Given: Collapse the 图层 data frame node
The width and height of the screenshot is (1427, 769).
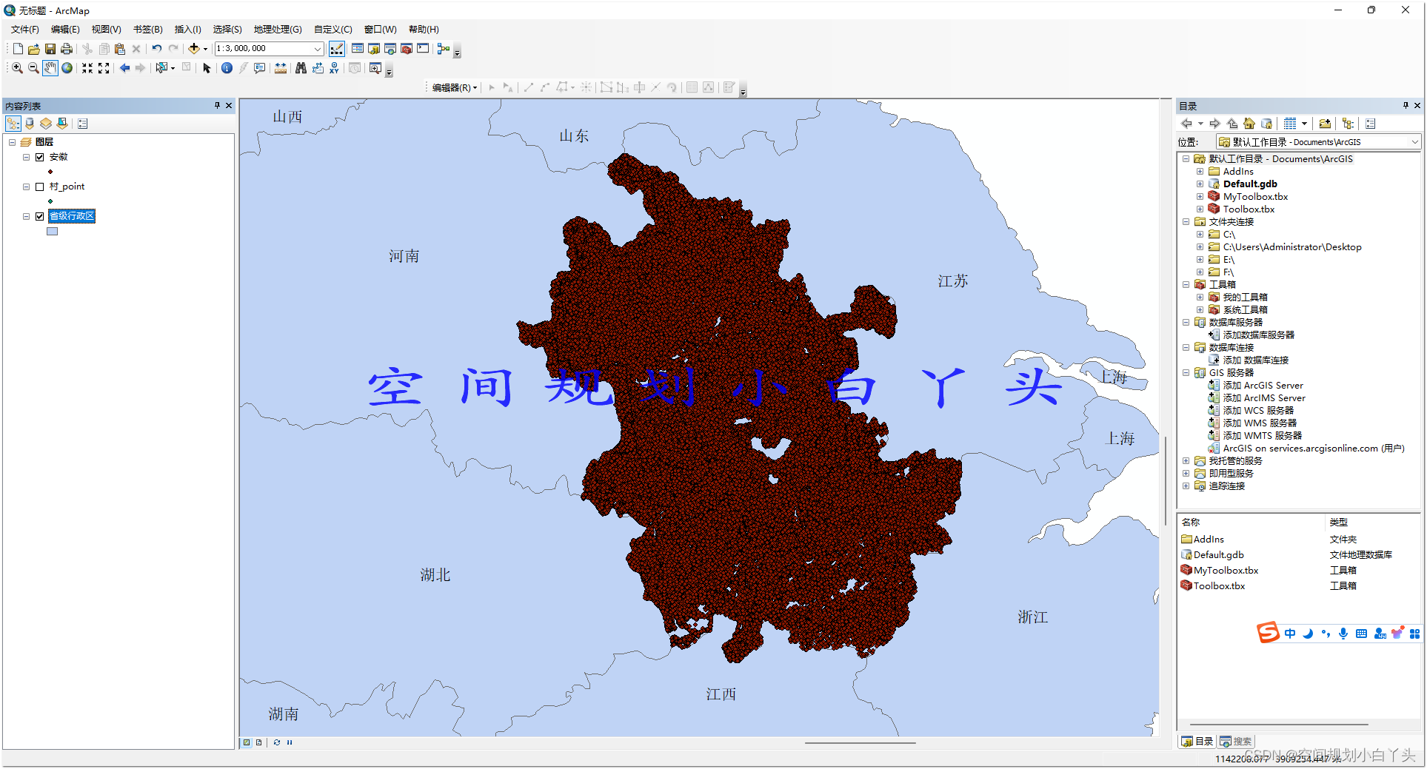Looking at the screenshot, I should click(12, 142).
